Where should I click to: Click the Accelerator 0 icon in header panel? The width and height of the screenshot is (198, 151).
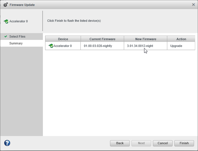click(6, 21)
